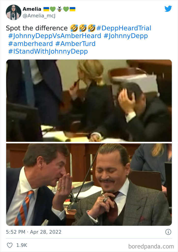Open the #JohnnyDeppVsAmberHeard hashtag
This screenshot has height=252, width=178.
55,36
